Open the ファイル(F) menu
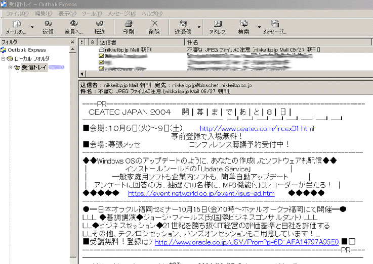 pyautogui.click(x=17, y=13)
